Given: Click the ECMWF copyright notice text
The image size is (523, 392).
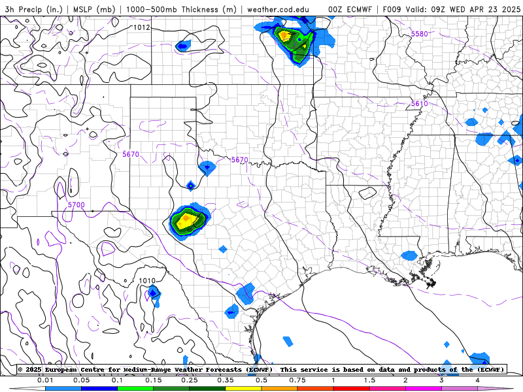Looking at the screenshot, I should [x=262, y=369].
